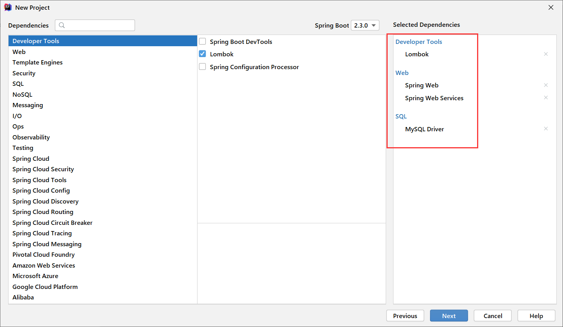563x327 pixels.
Task: Close the New Project dialog
Action: (x=551, y=7)
